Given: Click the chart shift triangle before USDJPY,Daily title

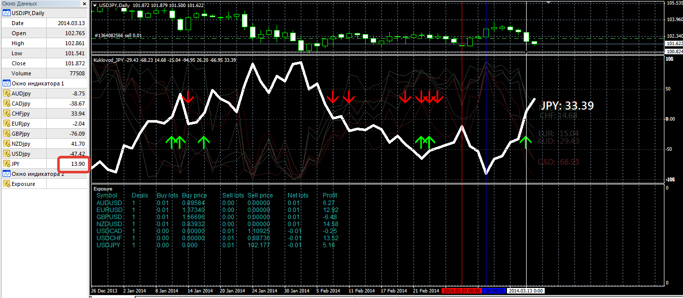Looking at the screenshot, I should 96,5.
